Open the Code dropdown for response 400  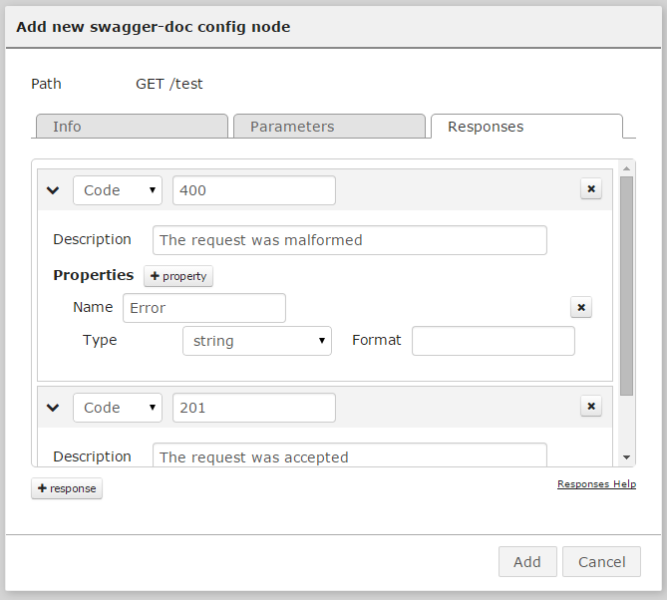click(x=118, y=190)
